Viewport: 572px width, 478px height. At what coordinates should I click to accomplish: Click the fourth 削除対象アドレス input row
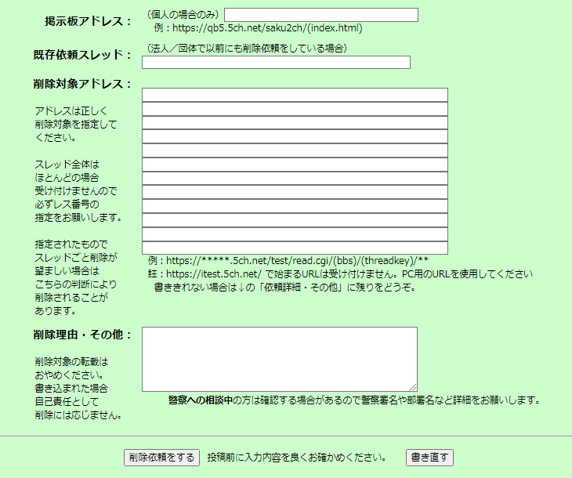tap(295, 136)
